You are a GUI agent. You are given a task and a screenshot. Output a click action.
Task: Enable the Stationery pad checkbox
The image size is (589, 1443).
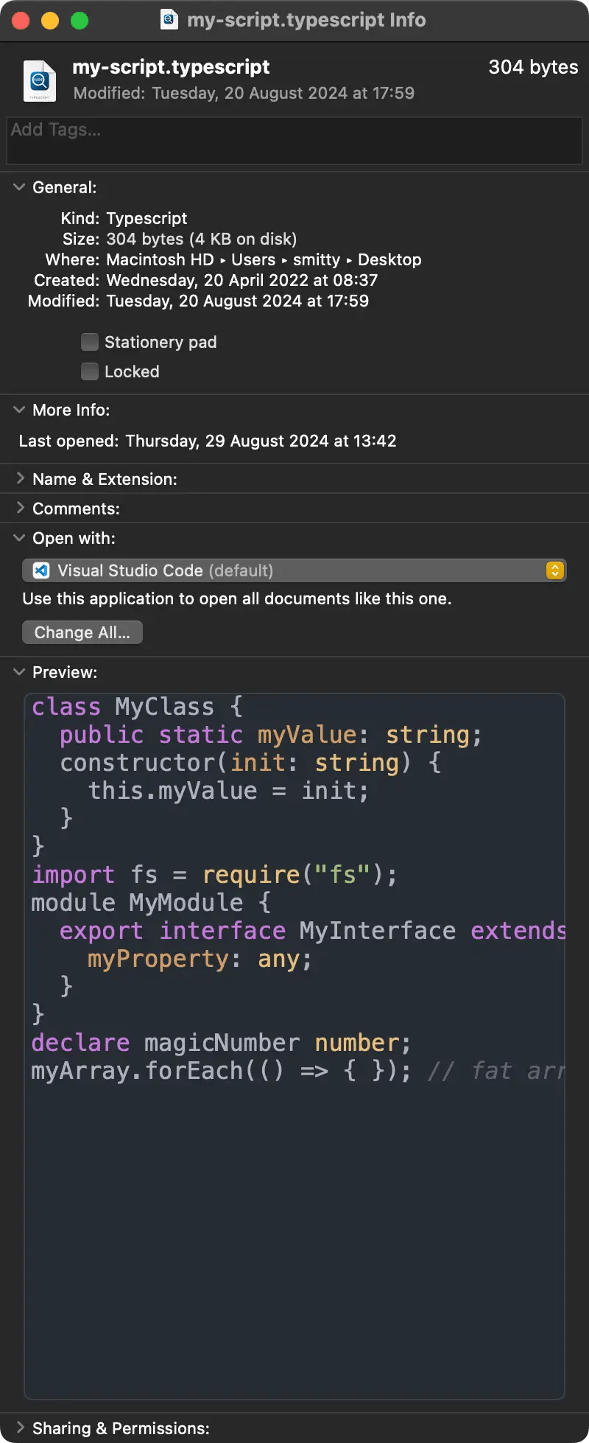coord(90,342)
